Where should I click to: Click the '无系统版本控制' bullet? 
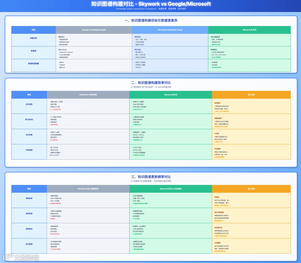coord(55,242)
